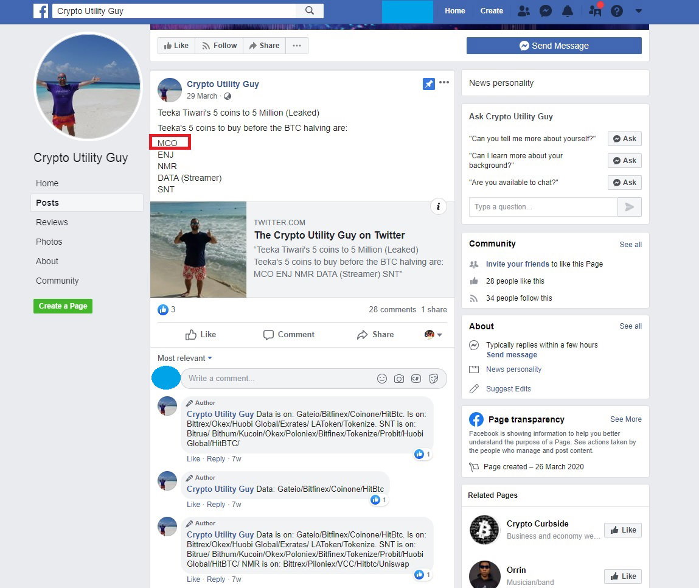Share the page with Share button
The height and width of the screenshot is (588, 699).
tap(265, 46)
